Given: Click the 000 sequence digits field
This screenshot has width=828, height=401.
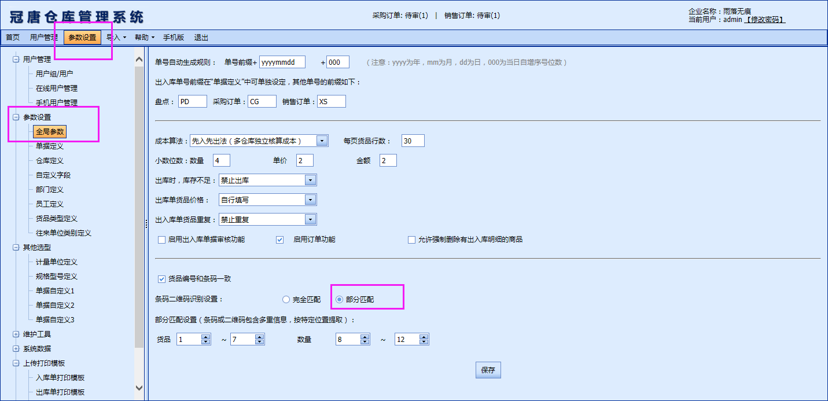Looking at the screenshot, I should pos(338,62).
